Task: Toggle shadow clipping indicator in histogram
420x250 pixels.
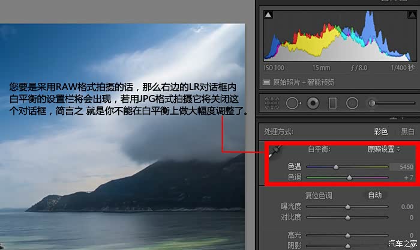Action: 268,14
